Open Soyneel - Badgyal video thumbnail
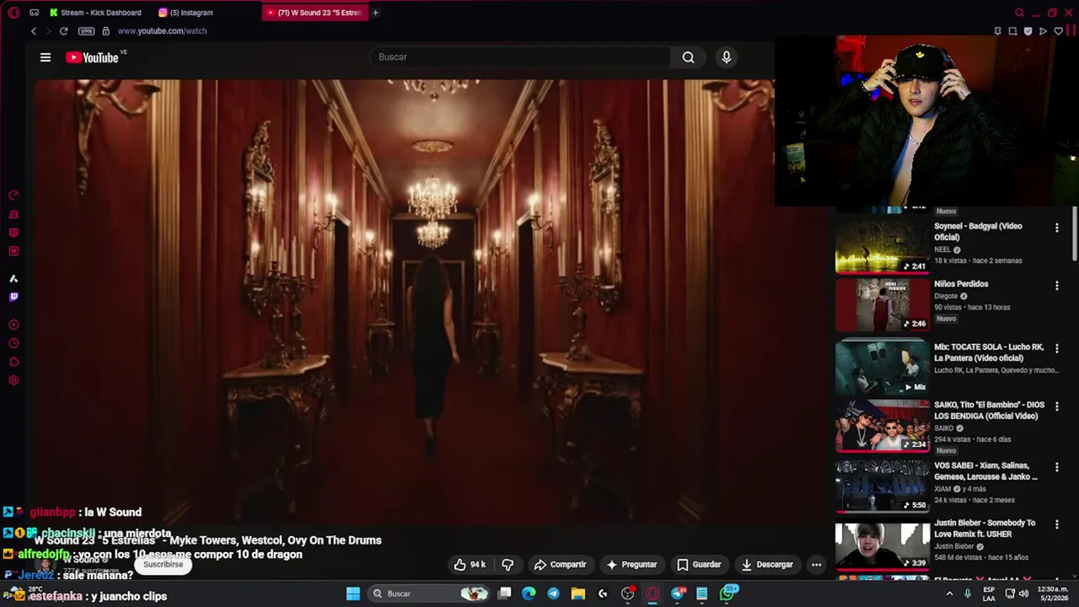The height and width of the screenshot is (607, 1079). coord(882,247)
